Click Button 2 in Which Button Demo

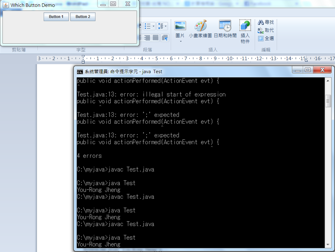point(83,17)
